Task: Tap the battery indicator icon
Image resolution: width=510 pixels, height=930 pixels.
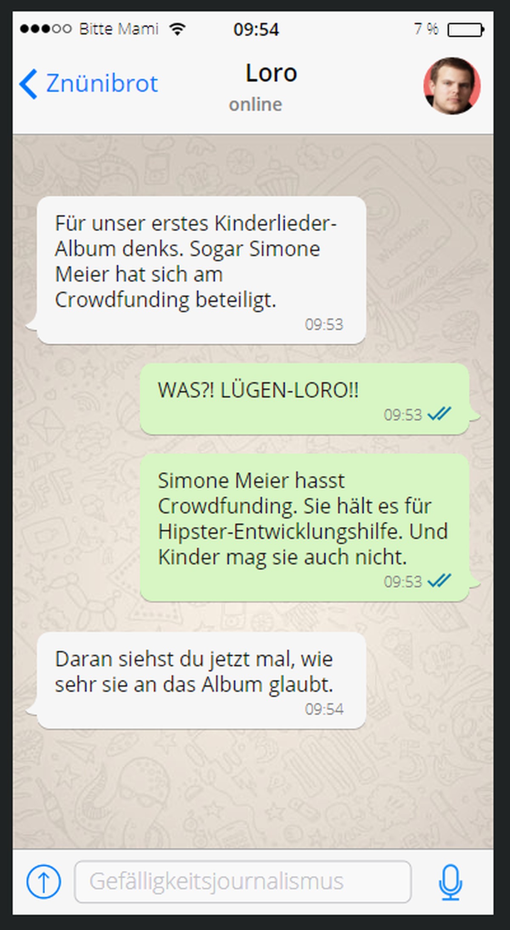Action: [466, 29]
